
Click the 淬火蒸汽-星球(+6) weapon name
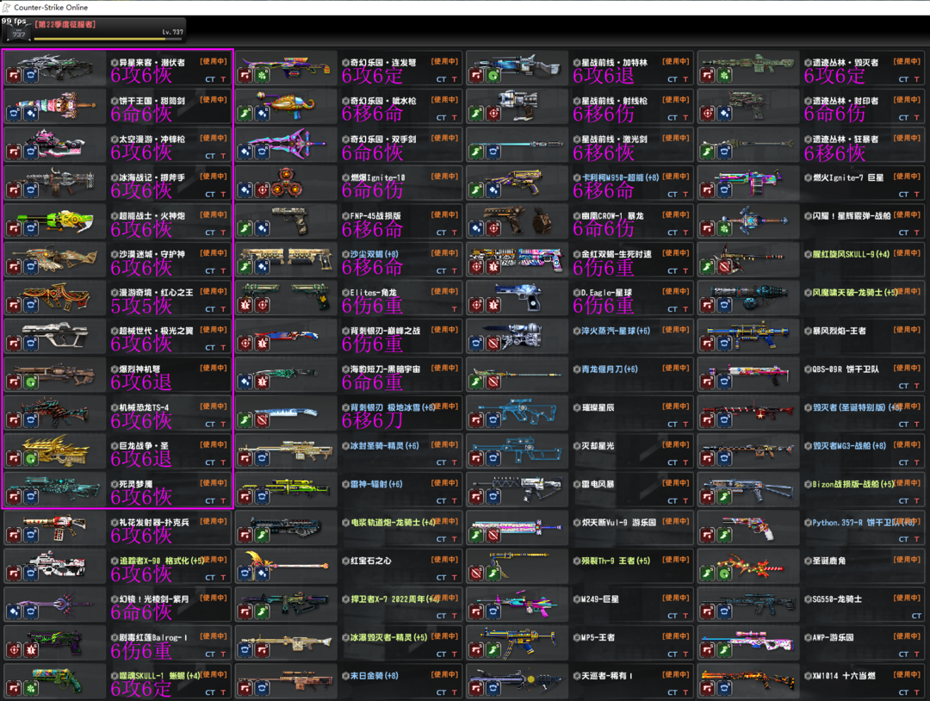tap(616, 331)
